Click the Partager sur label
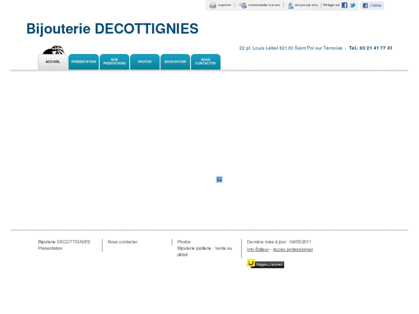The image size is (419, 314). [331, 5]
